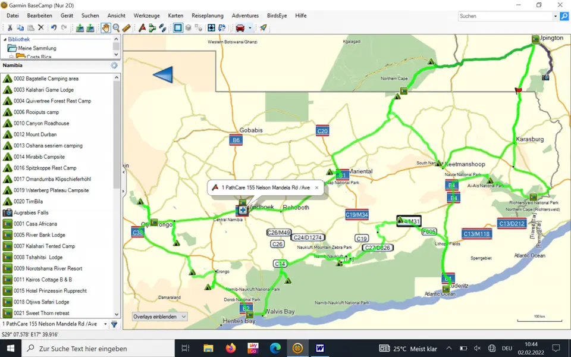Open the activity profile dropdown arrow
Viewport: 571px width, 357px height.
pyautogui.click(x=250, y=28)
